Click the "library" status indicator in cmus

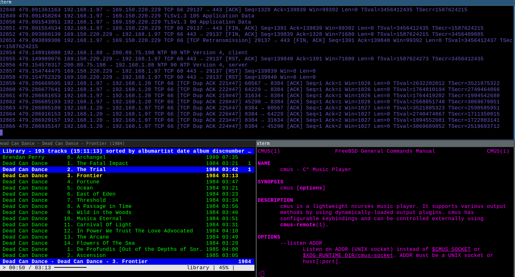198,268
